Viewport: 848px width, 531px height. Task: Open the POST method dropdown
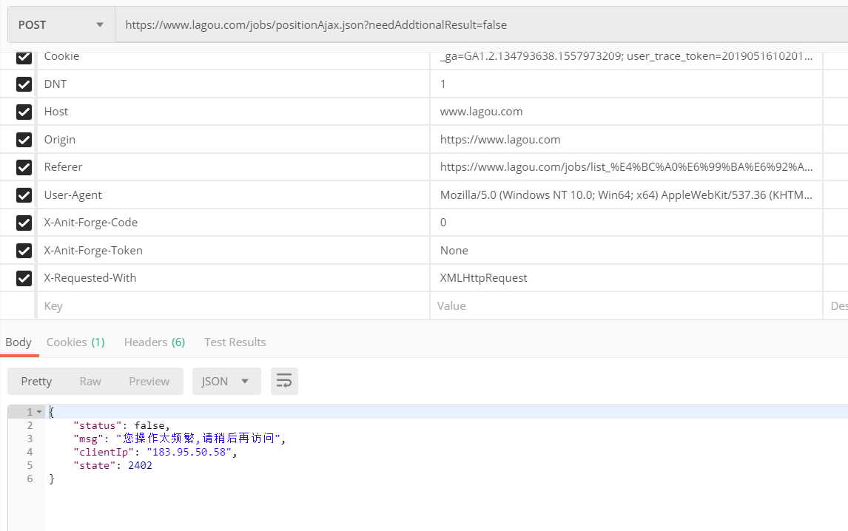pos(61,25)
